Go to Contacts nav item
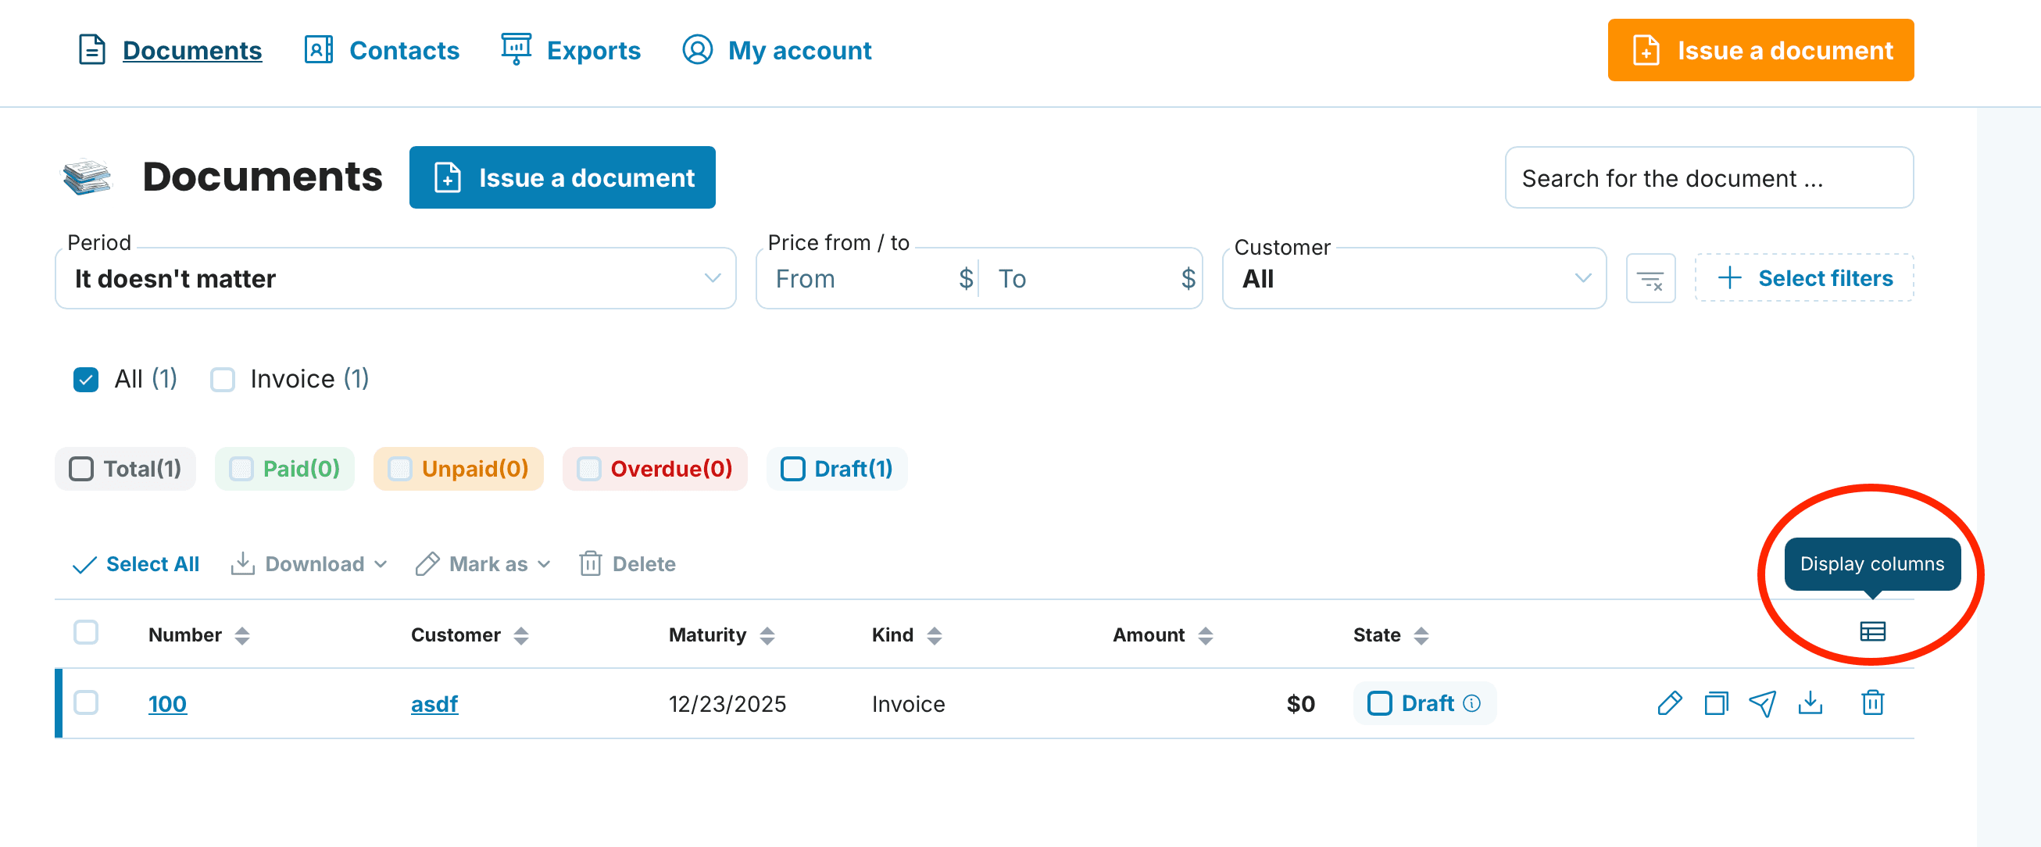This screenshot has height=847, width=2041. (382, 50)
